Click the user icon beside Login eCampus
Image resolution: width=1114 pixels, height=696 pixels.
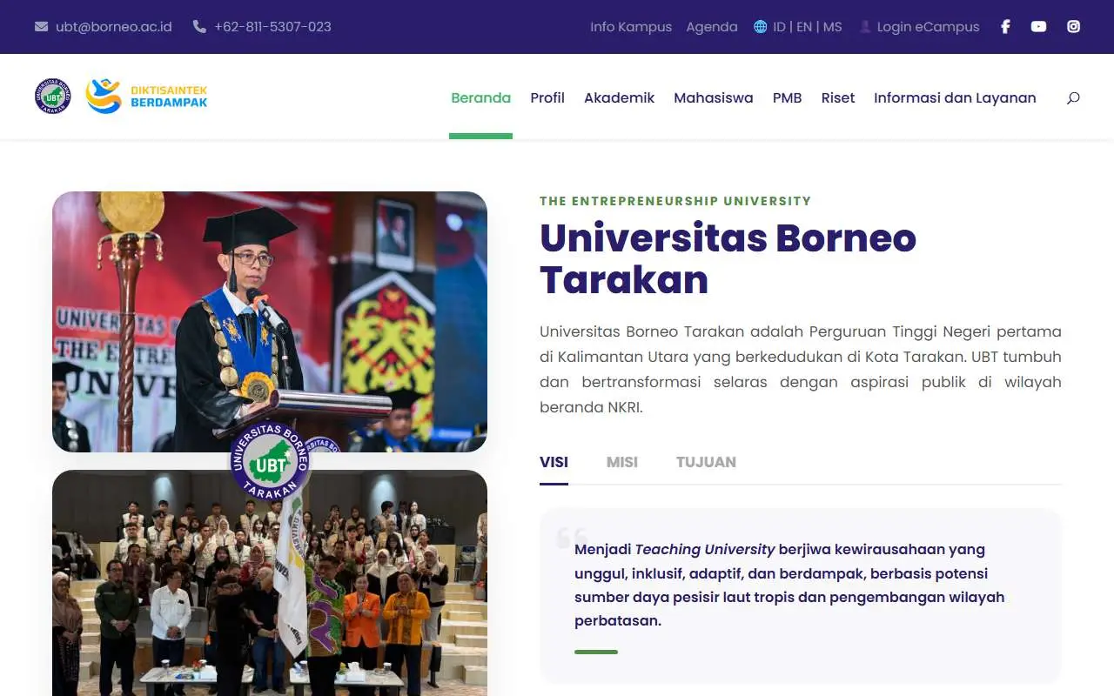click(x=865, y=27)
